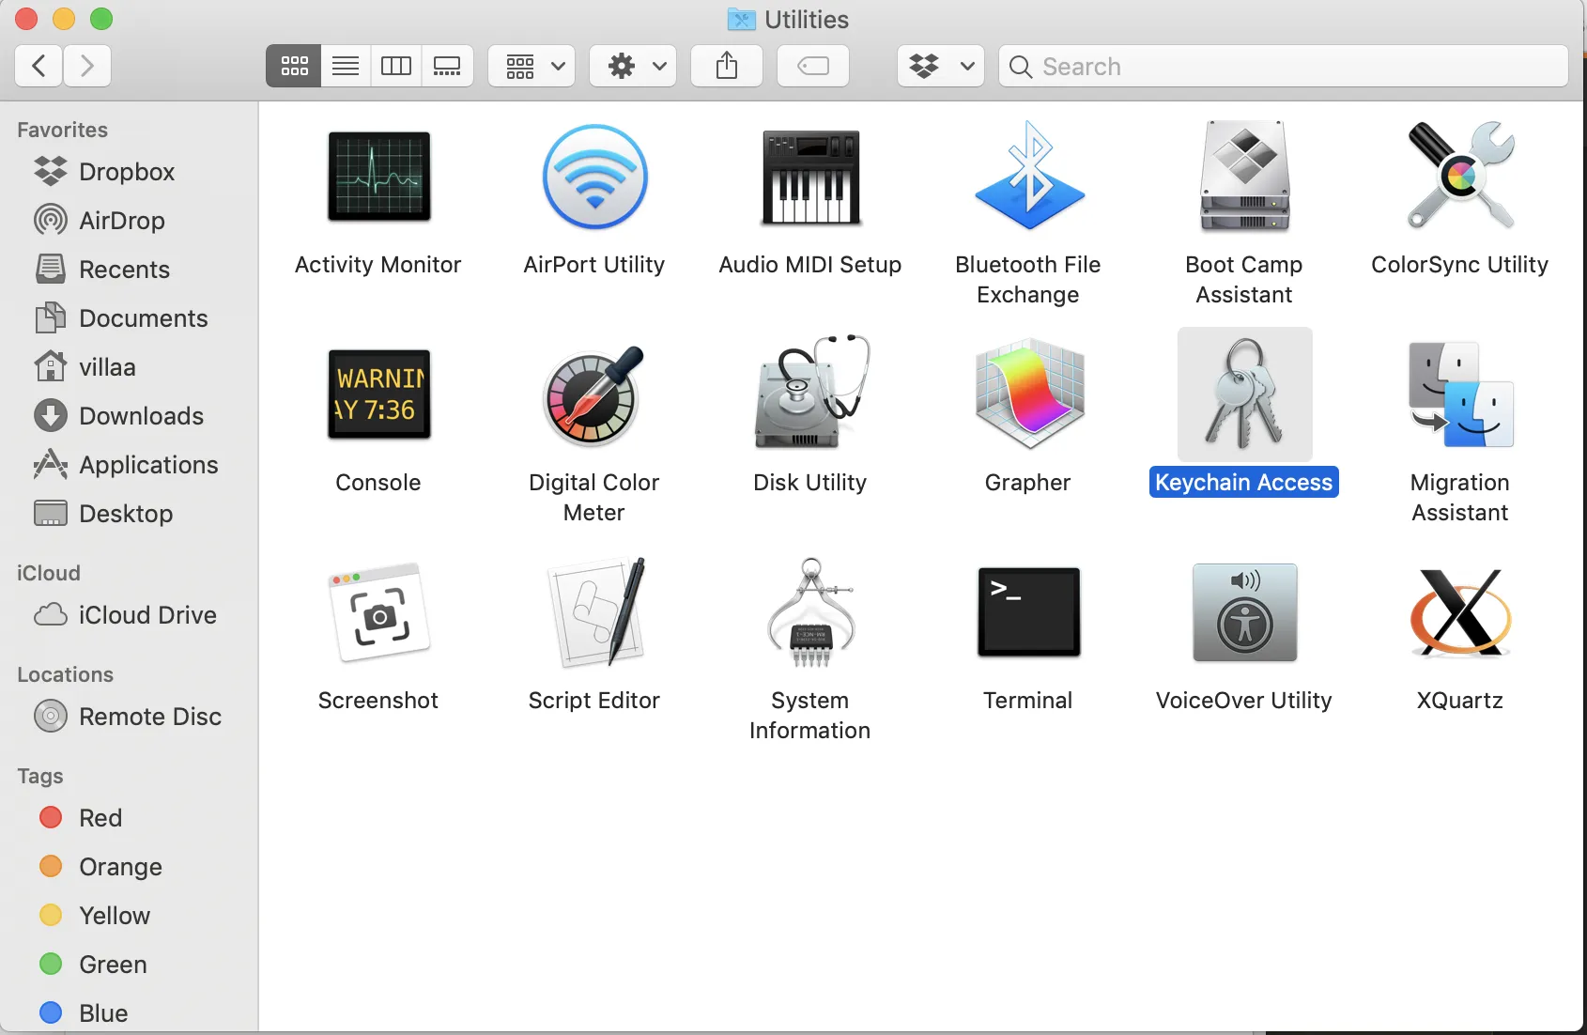Click the System Information icon

(810, 612)
